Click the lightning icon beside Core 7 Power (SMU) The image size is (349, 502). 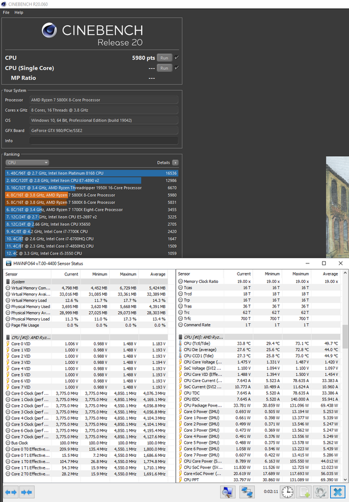180,455
